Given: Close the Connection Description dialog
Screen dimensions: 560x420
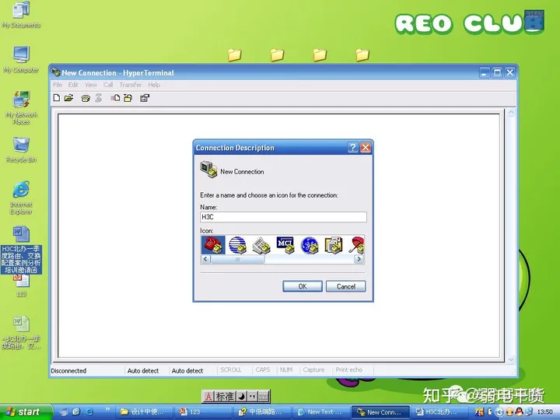Looking at the screenshot, I should 366,148.
